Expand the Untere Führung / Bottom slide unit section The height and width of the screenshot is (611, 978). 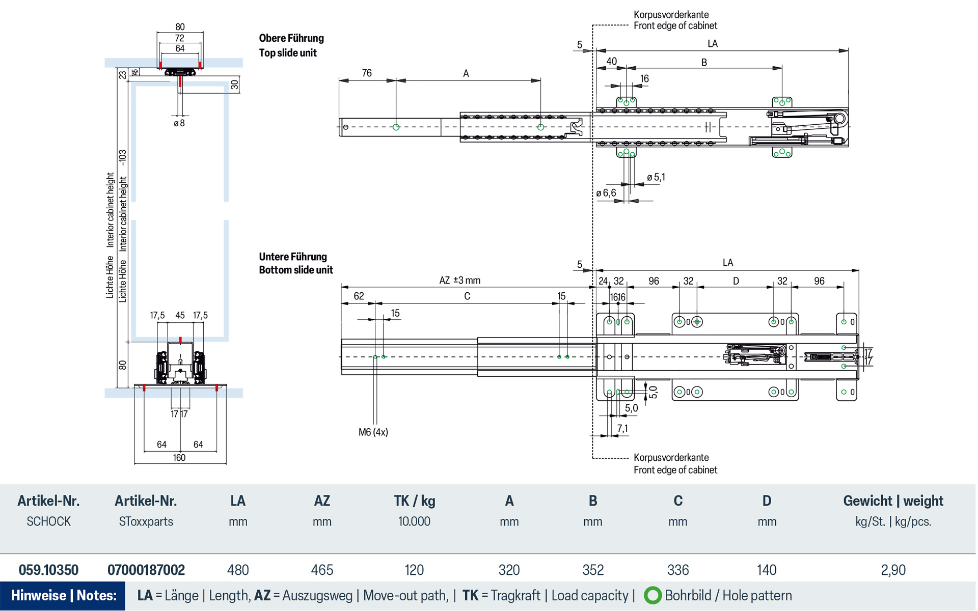point(296,263)
